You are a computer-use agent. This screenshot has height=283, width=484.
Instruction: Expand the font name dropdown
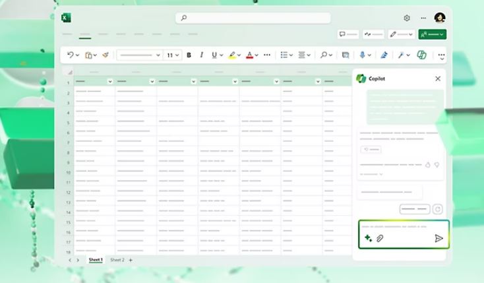(158, 55)
